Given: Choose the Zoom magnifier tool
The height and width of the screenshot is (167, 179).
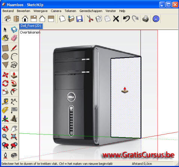Looking at the screenshot, I should [x=5, y=137].
